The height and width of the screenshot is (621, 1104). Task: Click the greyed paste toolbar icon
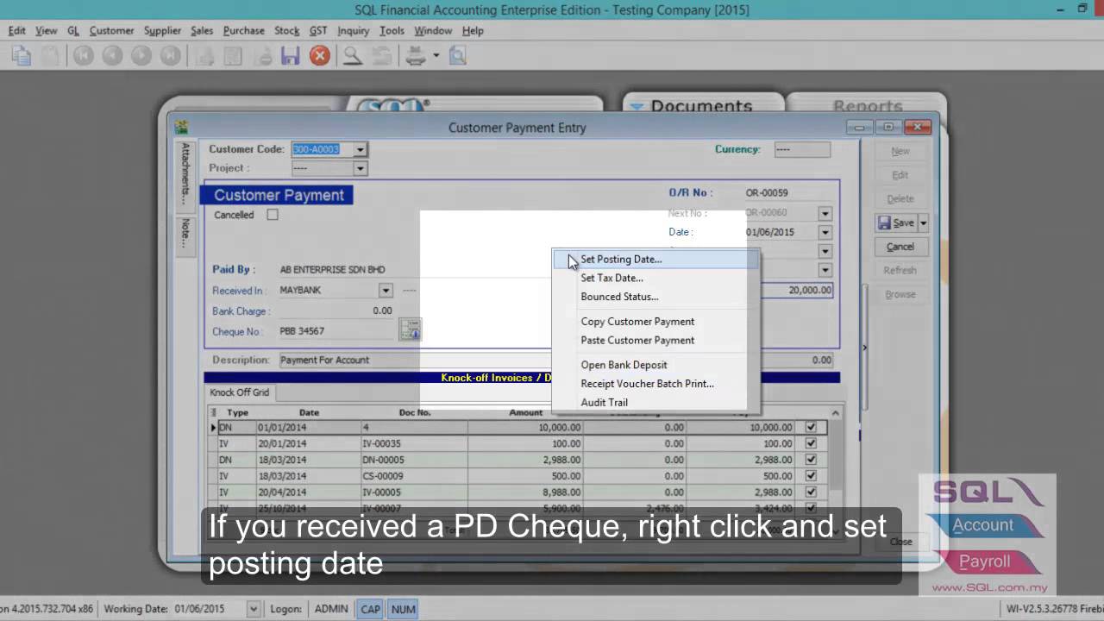coord(51,56)
